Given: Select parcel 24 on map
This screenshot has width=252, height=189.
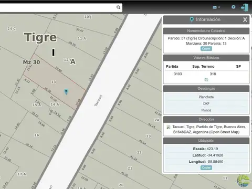Looking at the screenshot, I should click(x=156, y=120).
